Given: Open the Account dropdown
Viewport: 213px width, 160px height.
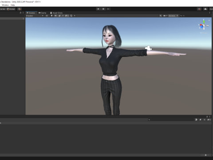Looking at the screenshot, I should [211, 9].
